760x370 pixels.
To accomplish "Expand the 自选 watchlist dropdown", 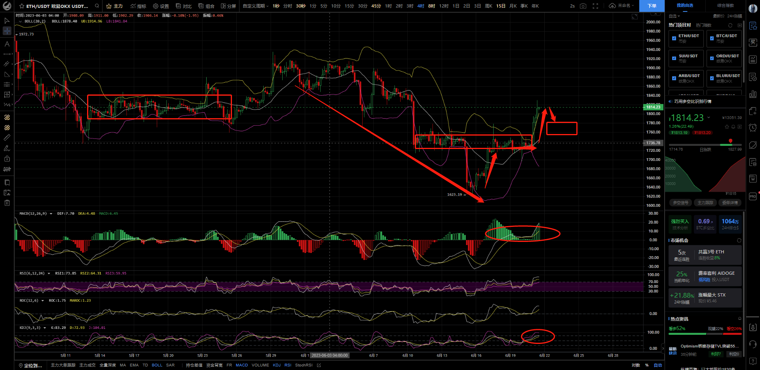I will (x=674, y=16).
